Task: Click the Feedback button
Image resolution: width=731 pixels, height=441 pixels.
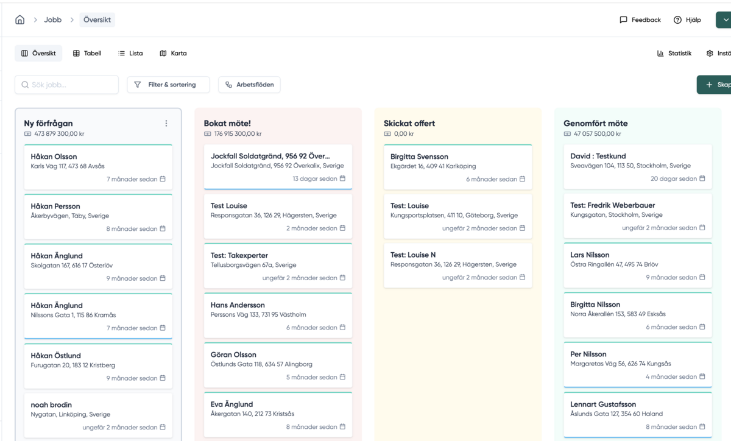Action: click(640, 19)
